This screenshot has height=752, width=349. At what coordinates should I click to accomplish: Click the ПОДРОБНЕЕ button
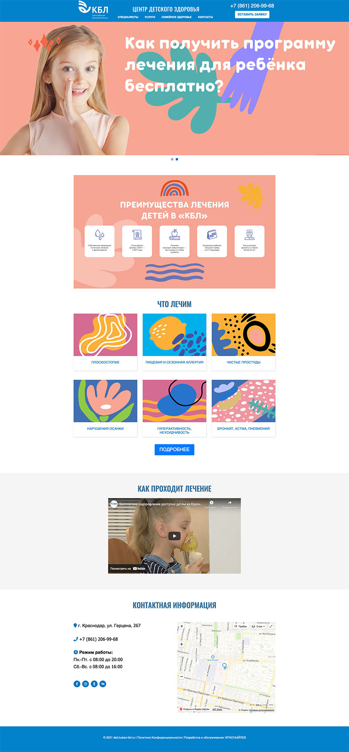point(174,450)
